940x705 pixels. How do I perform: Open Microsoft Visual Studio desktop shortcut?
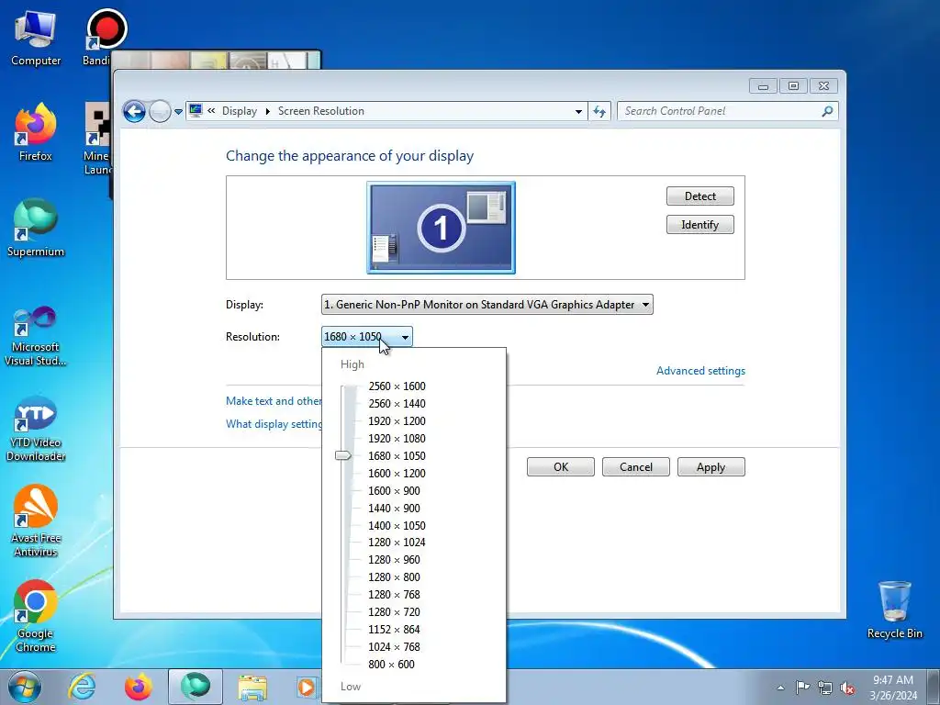36,336
